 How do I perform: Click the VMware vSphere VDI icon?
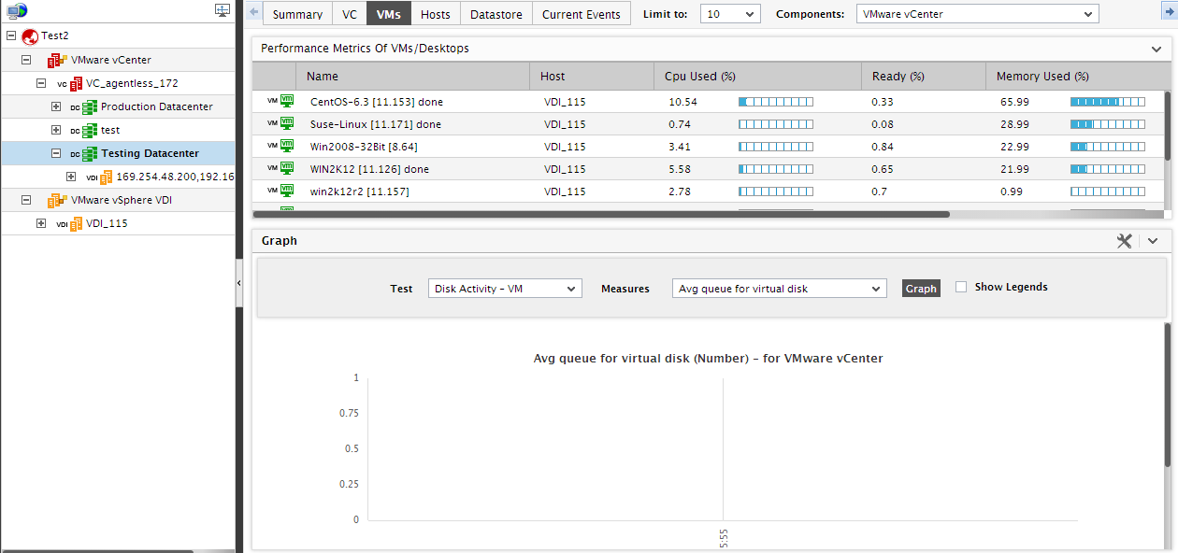(57, 200)
